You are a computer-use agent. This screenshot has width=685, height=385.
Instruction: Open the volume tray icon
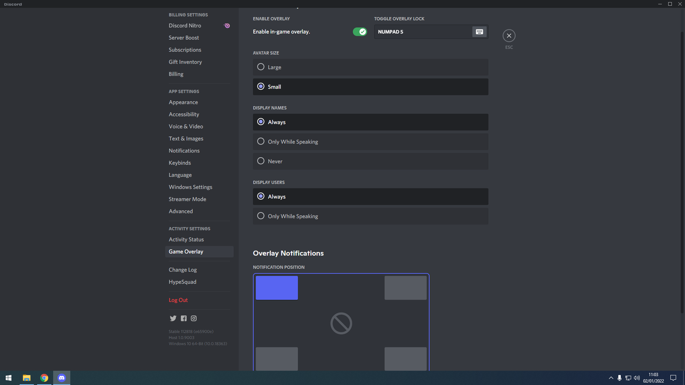click(637, 378)
